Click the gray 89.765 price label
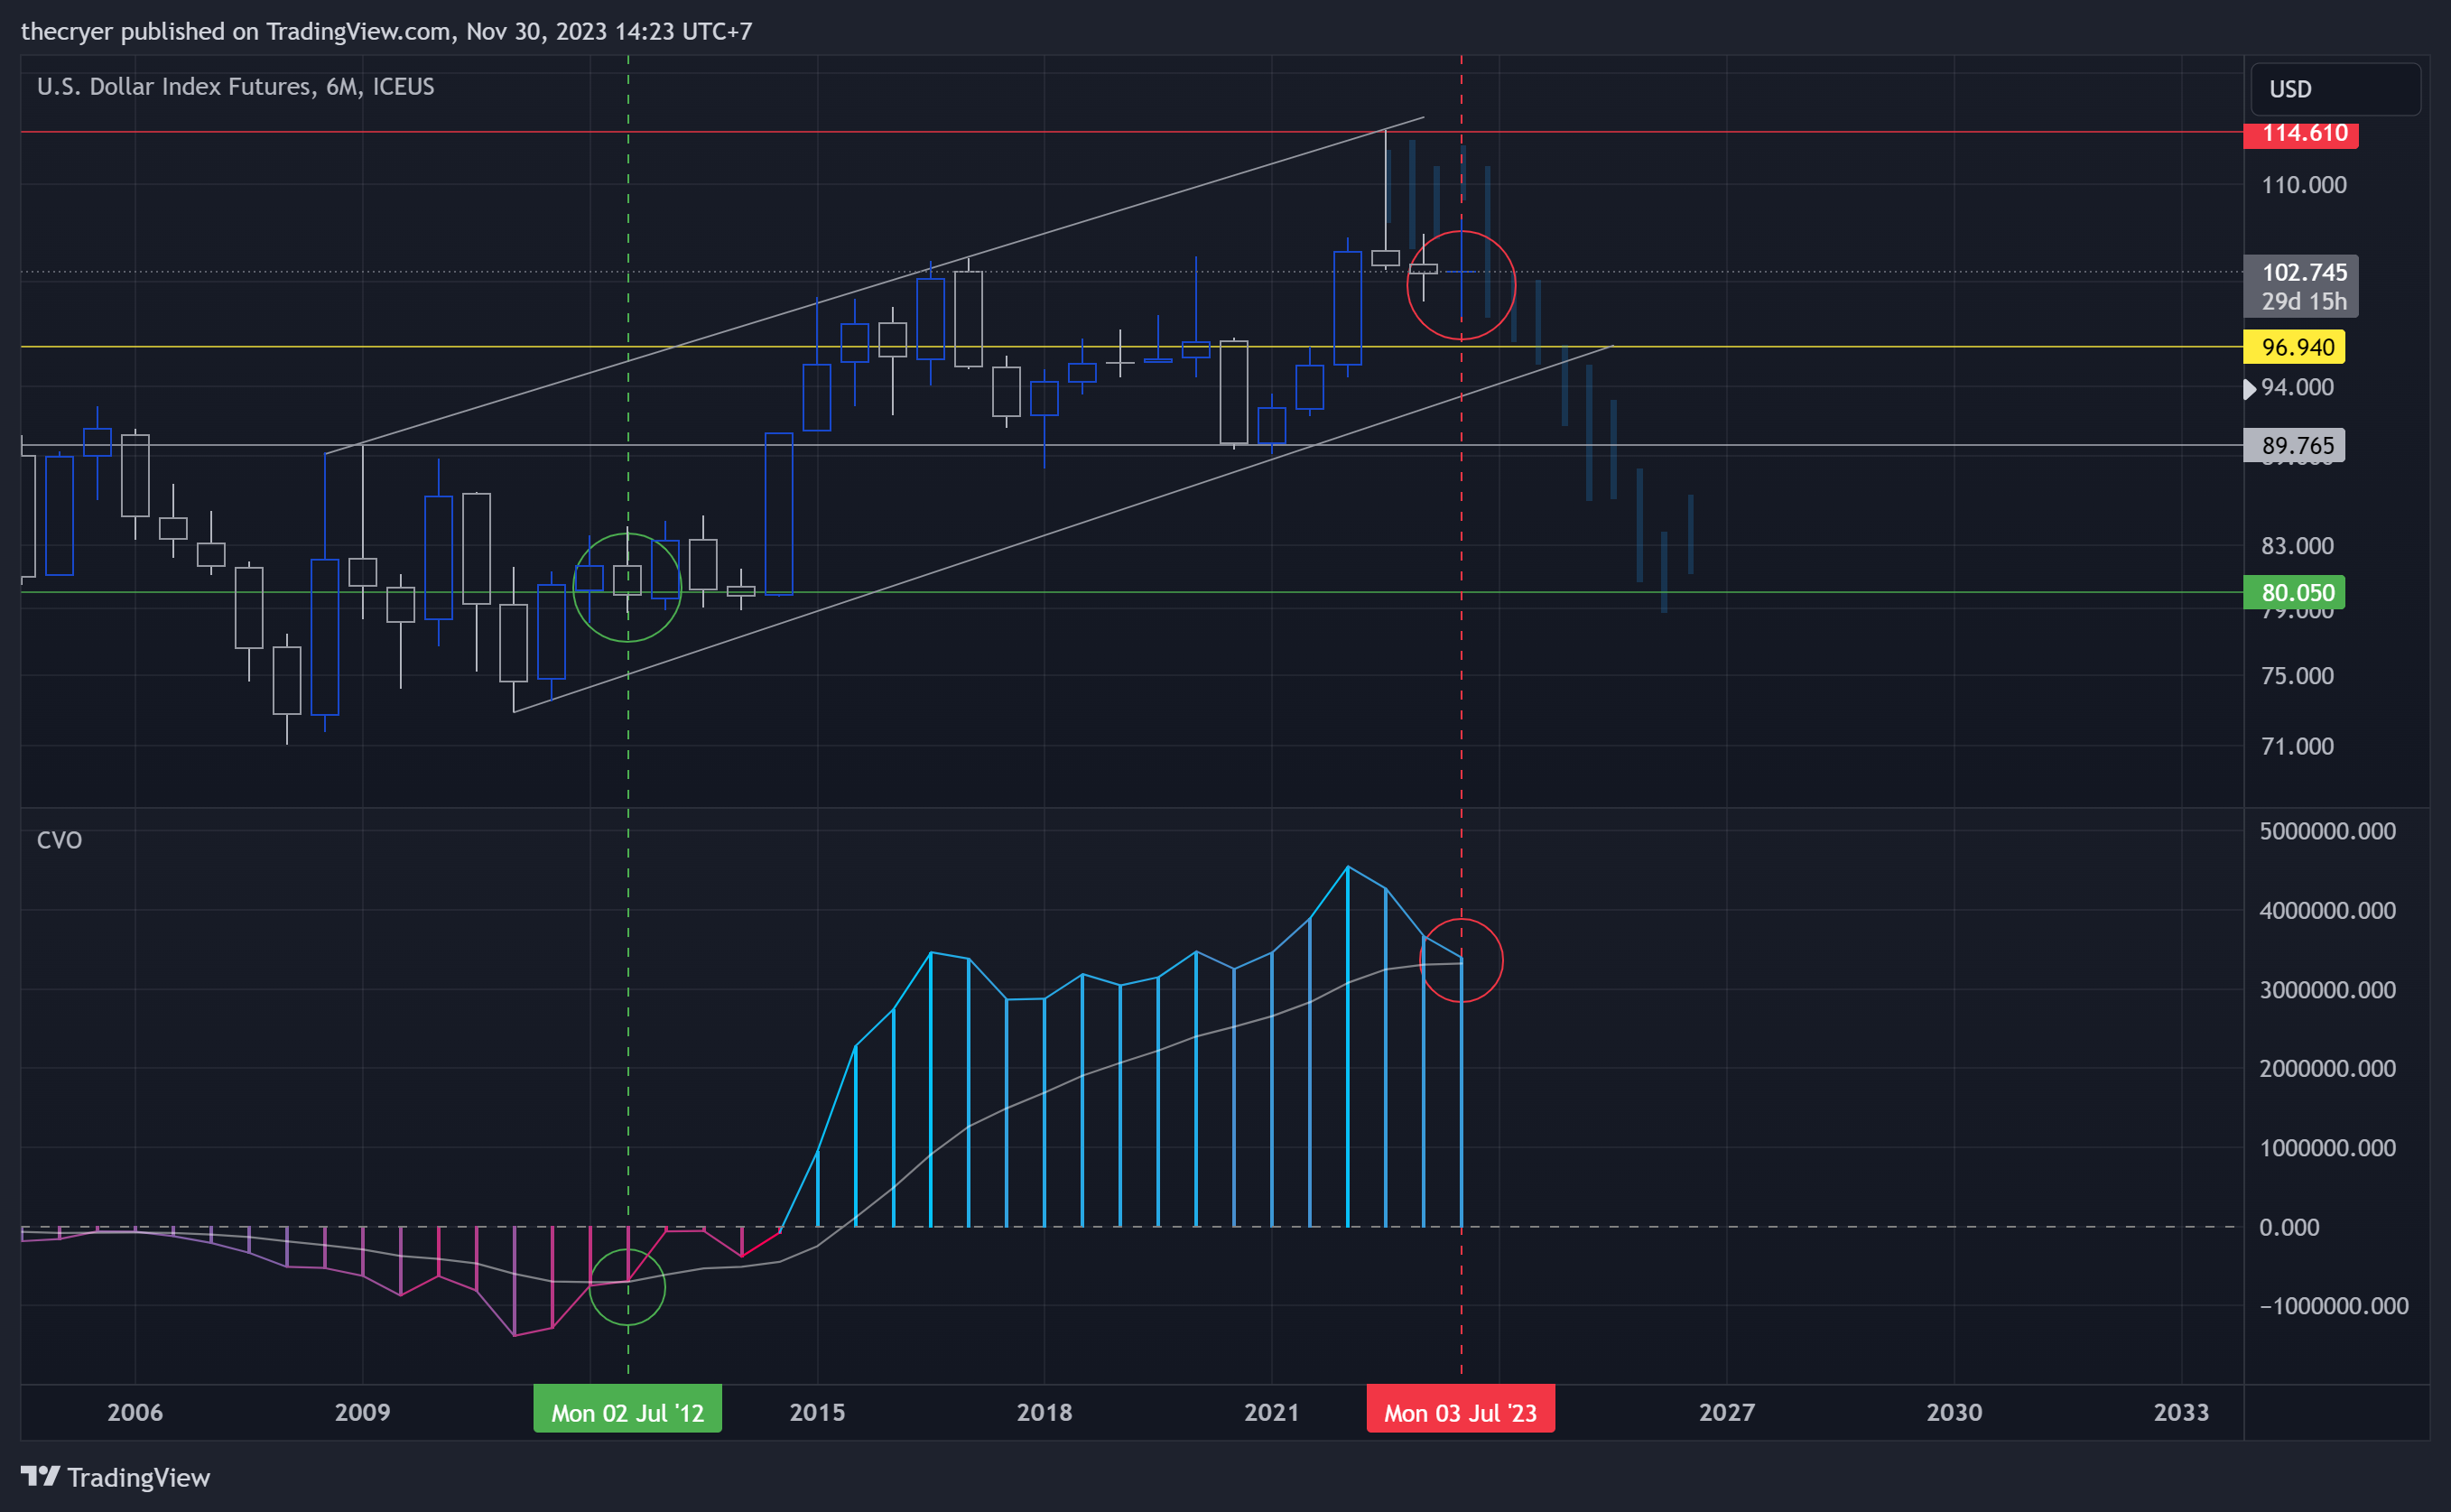This screenshot has width=2451, height=1512. (2294, 445)
